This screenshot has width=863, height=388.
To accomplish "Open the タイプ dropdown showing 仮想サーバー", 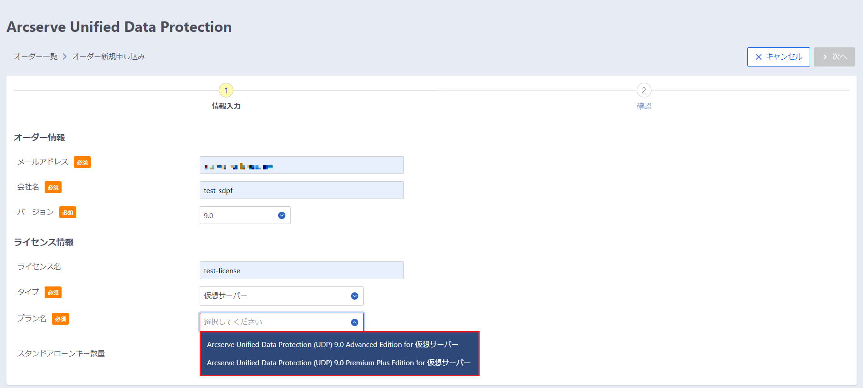I will 282,296.
